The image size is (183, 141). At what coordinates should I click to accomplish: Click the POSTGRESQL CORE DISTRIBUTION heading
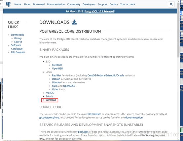[x=70, y=31]
